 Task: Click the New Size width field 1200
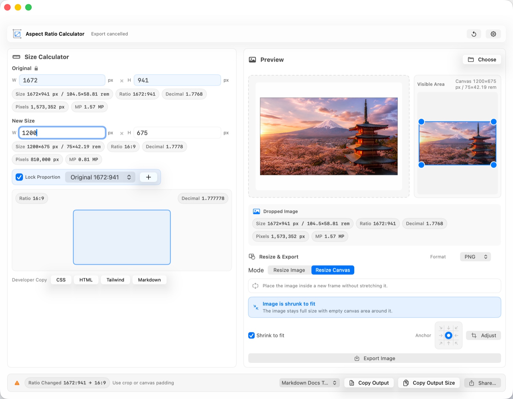point(62,133)
